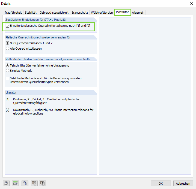This screenshot has width=196, height=189.
Task: Click the Abbrechen button
Action: coord(183,184)
